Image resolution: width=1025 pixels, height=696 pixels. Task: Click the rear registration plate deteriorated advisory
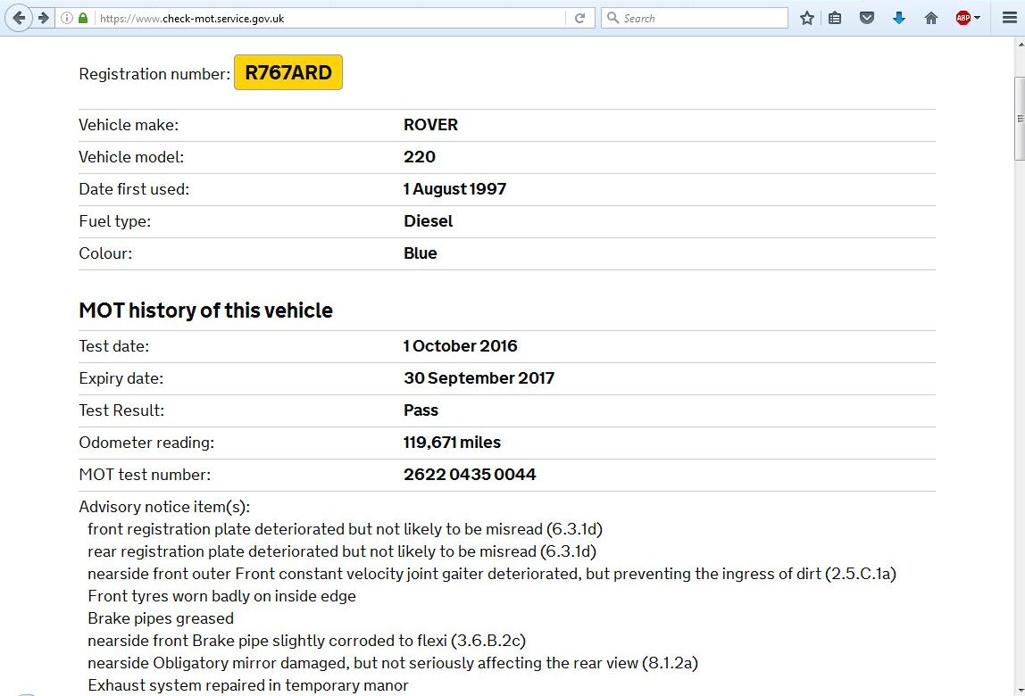click(x=342, y=551)
